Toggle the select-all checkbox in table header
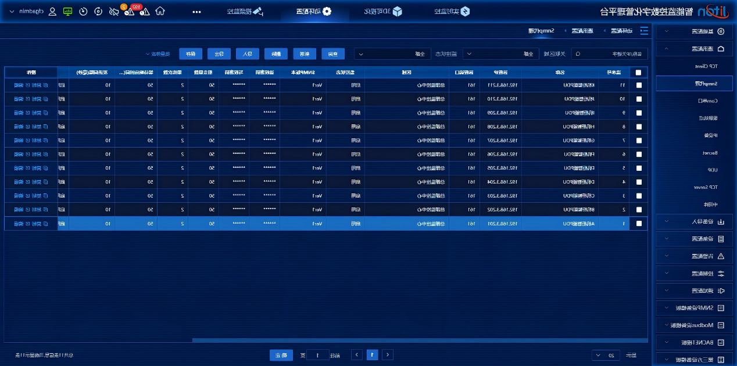This screenshot has width=737, height=366. point(639,73)
